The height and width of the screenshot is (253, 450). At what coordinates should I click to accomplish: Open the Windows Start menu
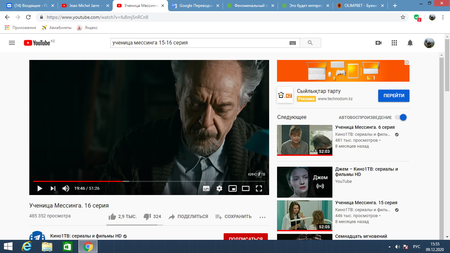pyautogui.click(x=8, y=246)
